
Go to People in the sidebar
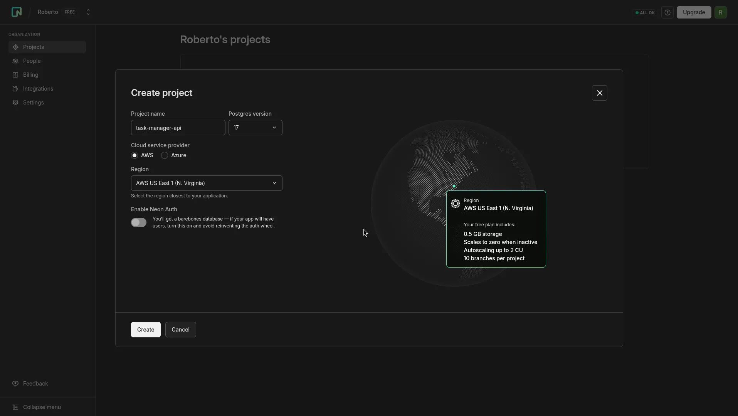pos(32,61)
